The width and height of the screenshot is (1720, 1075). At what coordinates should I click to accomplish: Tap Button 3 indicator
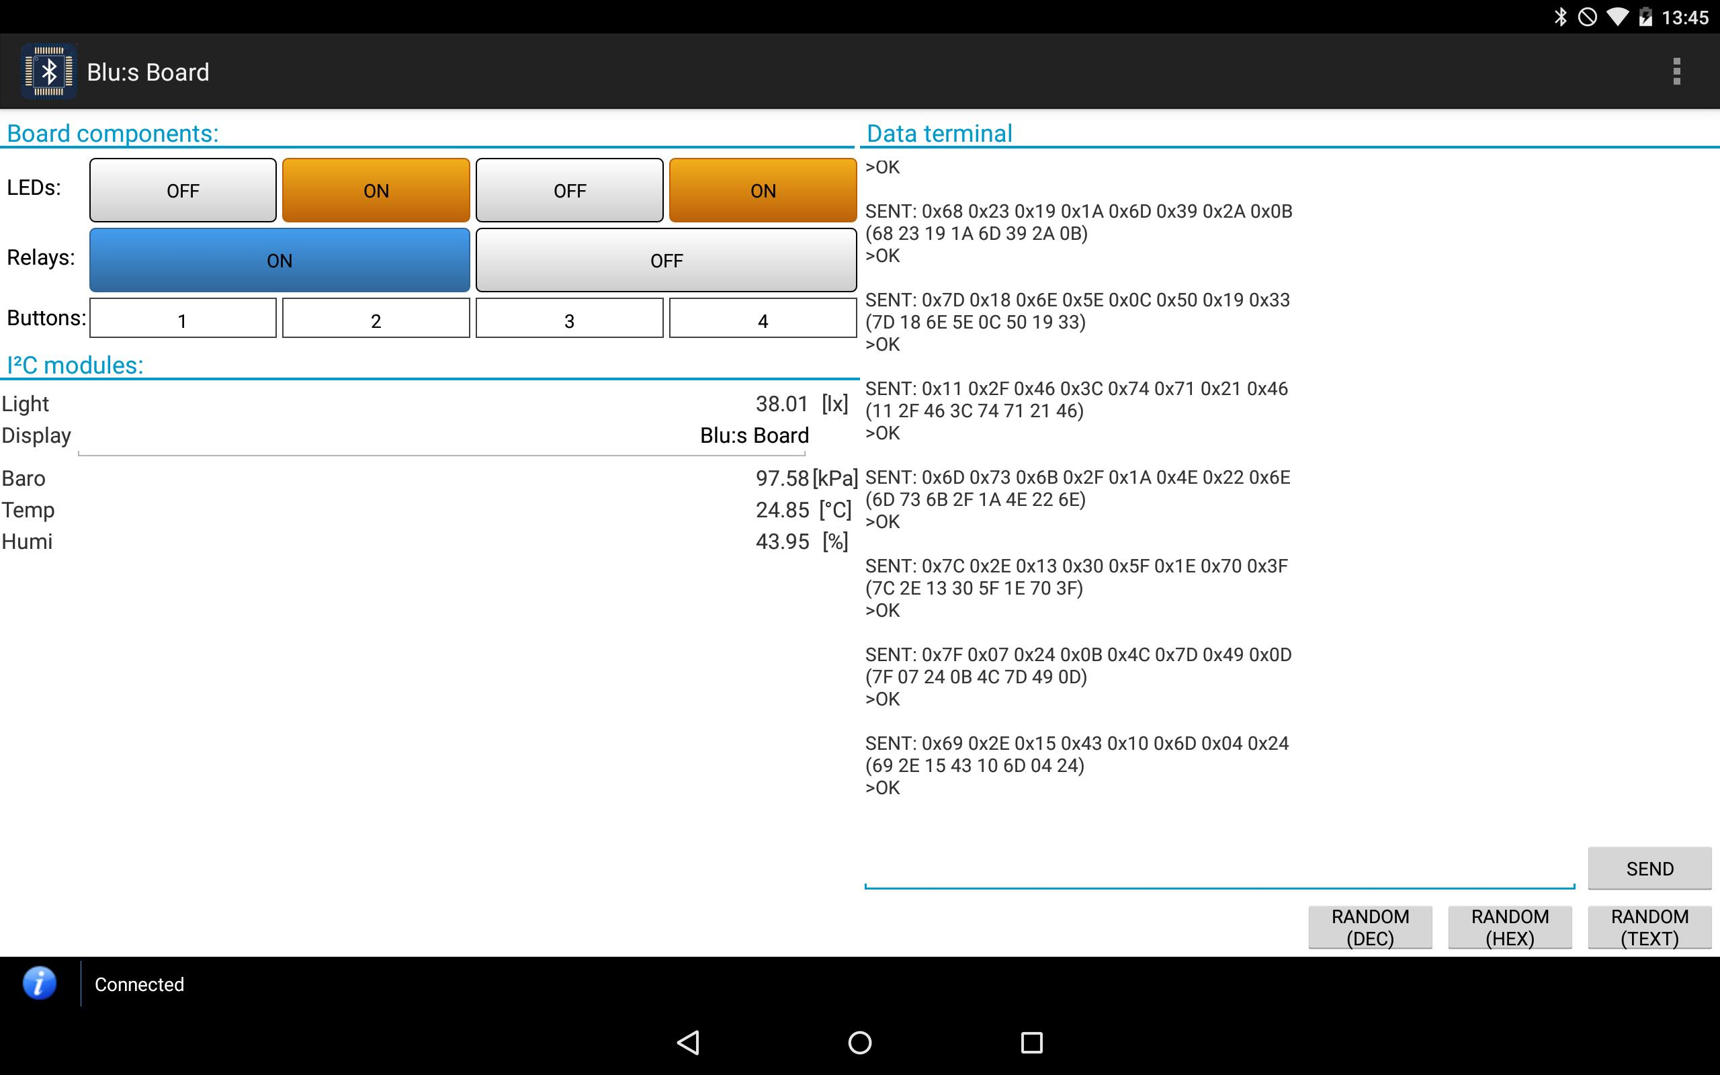tap(569, 318)
